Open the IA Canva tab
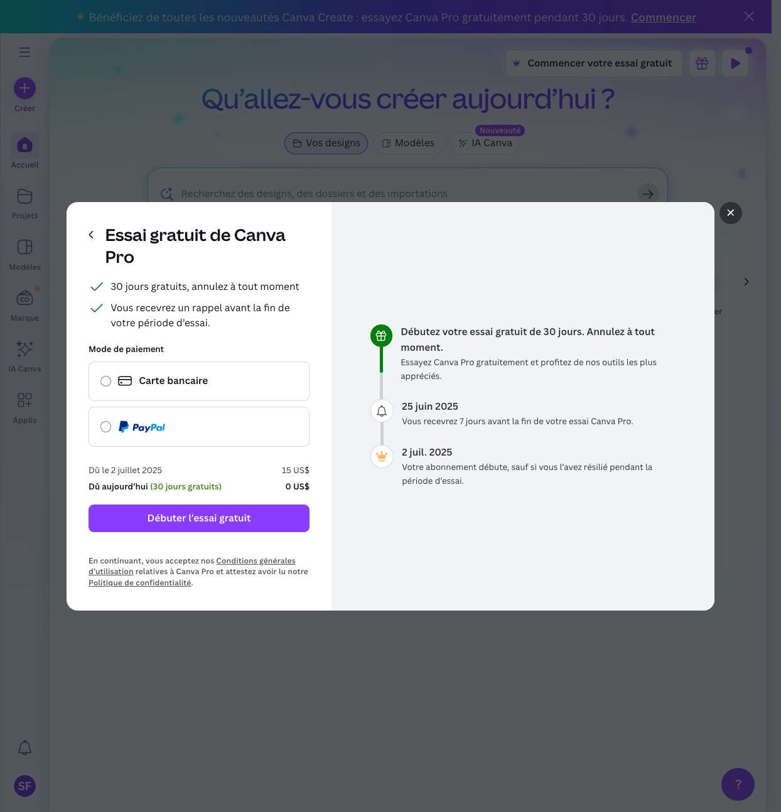The image size is (781, 812). (485, 143)
